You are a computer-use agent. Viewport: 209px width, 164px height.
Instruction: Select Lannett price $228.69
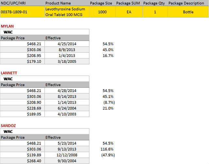point(22,108)
